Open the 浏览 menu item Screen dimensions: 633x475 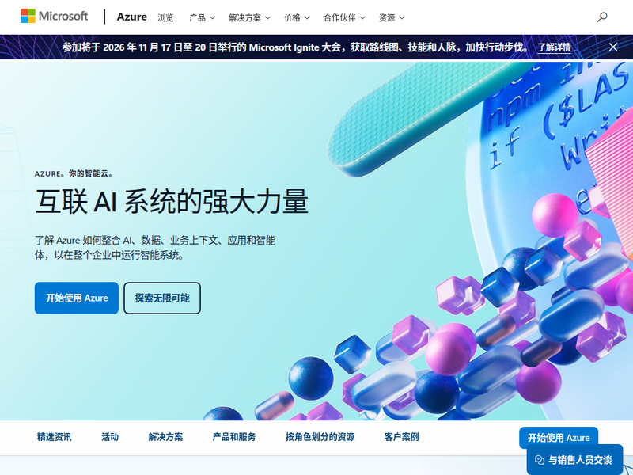point(165,17)
